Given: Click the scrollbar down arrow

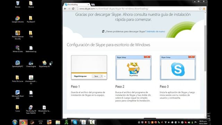Looking at the screenshot, I should pyautogui.click(x=205, y=117).
